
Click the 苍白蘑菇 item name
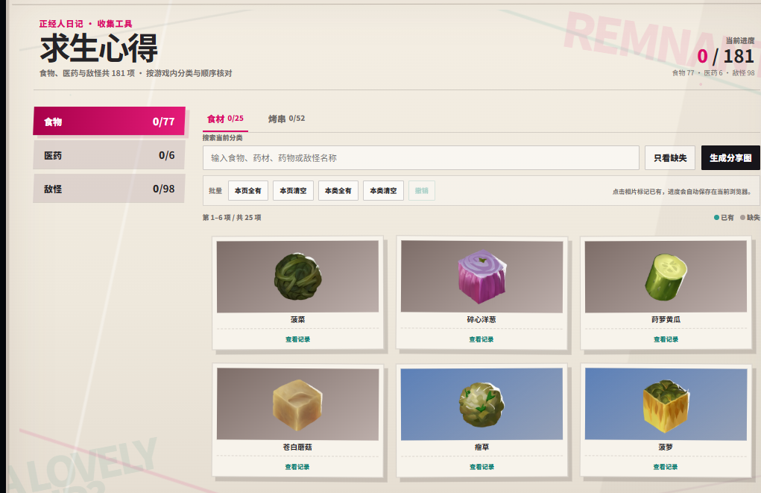297,448
